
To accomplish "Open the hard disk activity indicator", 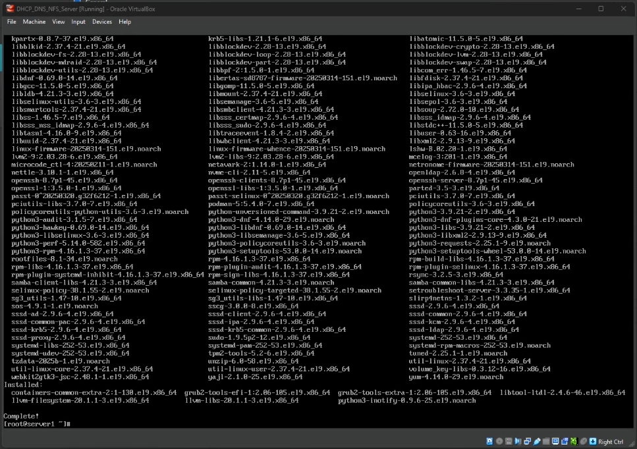I will [489, 441].
